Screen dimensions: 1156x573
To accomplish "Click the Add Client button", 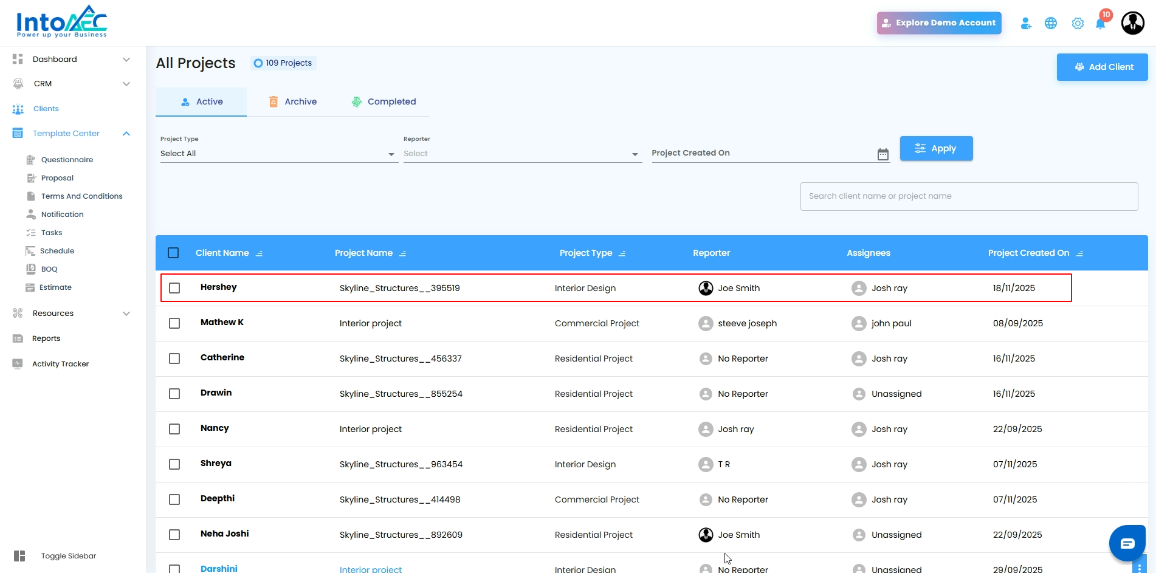I will click(1102, 67).
